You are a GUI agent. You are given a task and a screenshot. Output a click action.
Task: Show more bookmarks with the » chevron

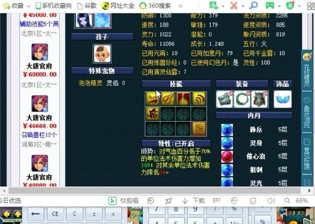pyautogui.click(x=180, y=6)
